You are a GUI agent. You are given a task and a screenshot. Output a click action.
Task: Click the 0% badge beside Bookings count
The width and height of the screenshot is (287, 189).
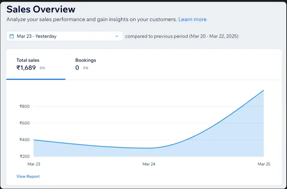pyautogui.click(x=86, y=68)
